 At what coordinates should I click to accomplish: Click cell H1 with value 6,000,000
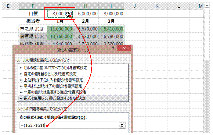88,14
